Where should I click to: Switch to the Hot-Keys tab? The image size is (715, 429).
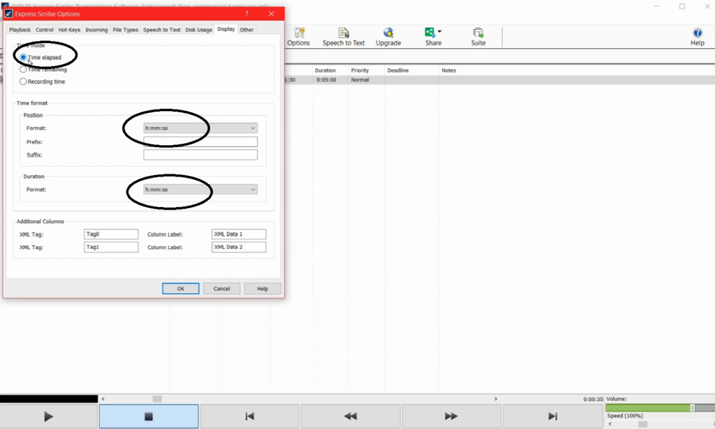(69, 29)
